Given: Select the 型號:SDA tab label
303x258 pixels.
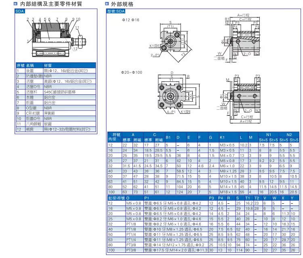Looking at the screenshot, I should point(116,12).
